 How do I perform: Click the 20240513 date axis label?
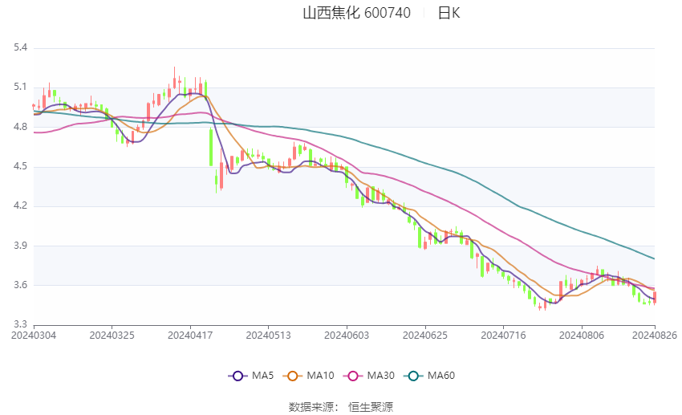pos(268,336)
